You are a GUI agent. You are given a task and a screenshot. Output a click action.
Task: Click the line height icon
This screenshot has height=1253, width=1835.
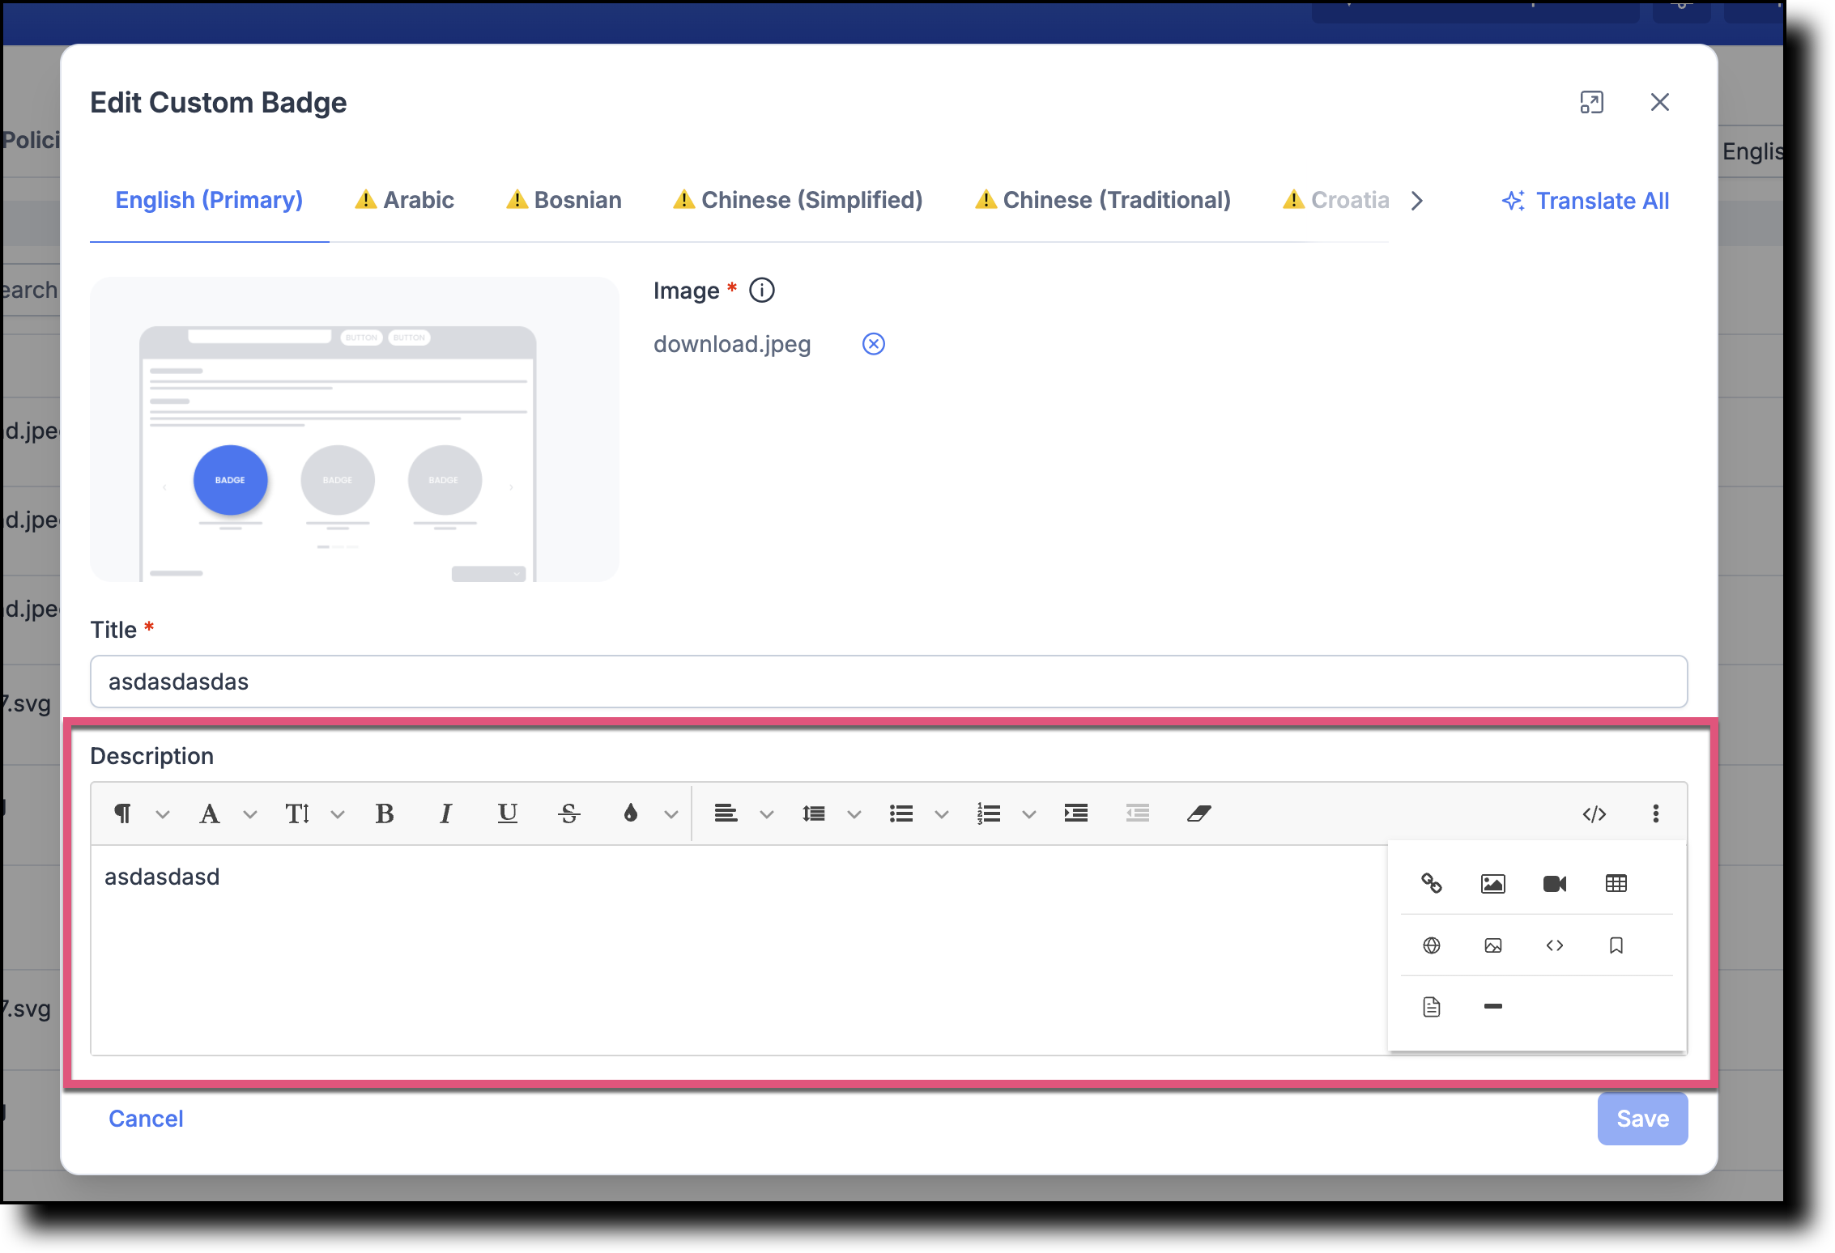pyautogui.click(x=813, y=813)
